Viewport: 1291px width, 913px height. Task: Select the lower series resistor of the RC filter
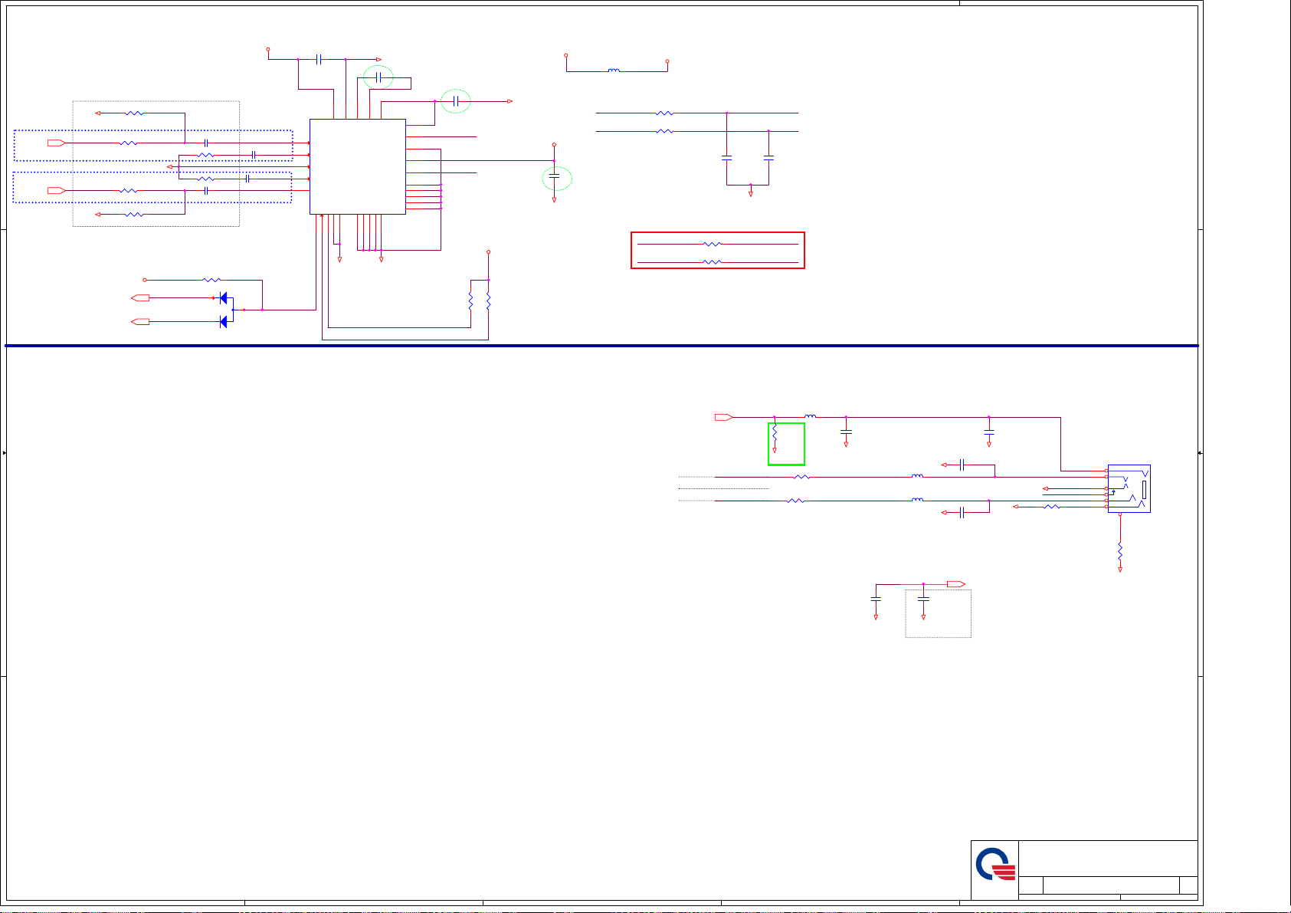point(664,132)
